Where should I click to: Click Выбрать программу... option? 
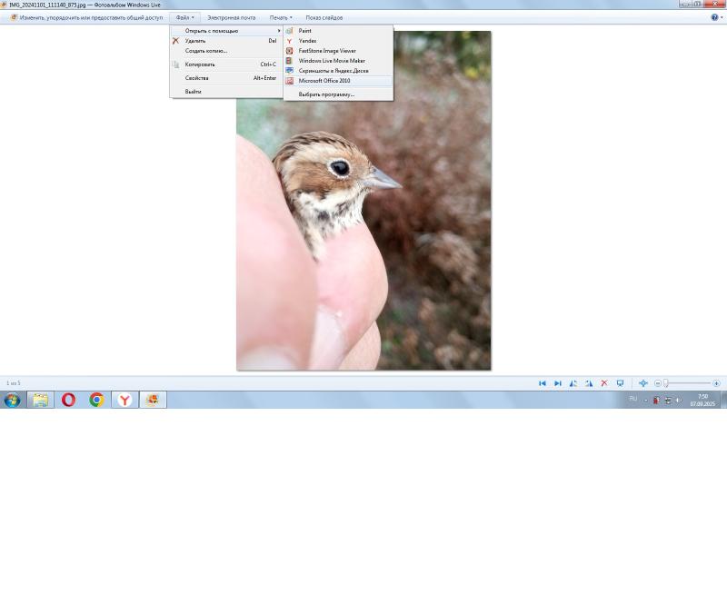pos(326,94)
